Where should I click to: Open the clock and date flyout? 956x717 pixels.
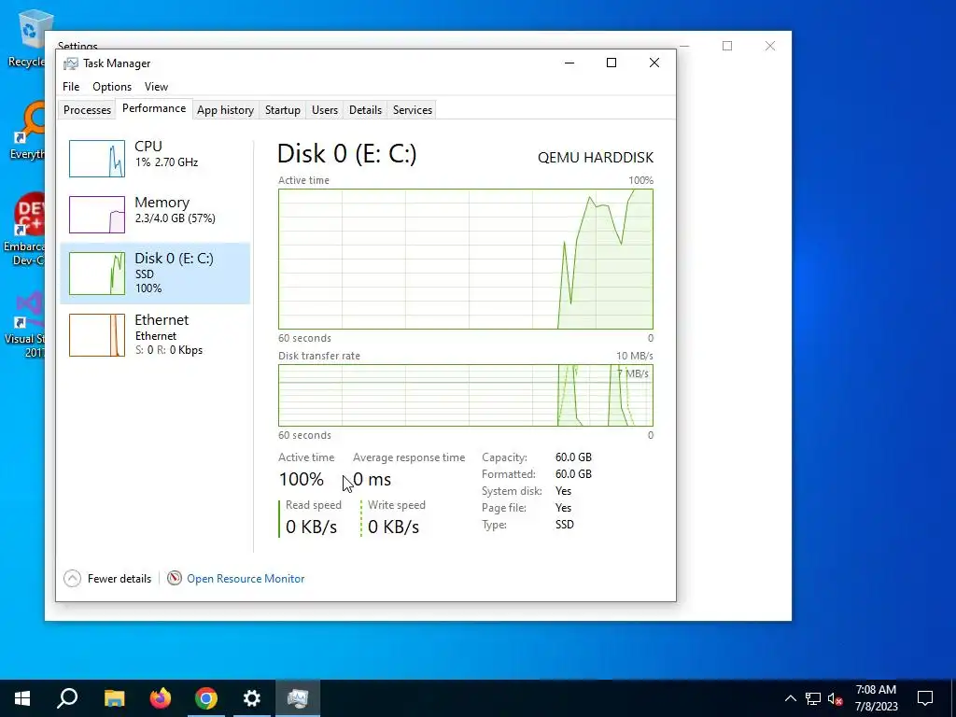876,698
